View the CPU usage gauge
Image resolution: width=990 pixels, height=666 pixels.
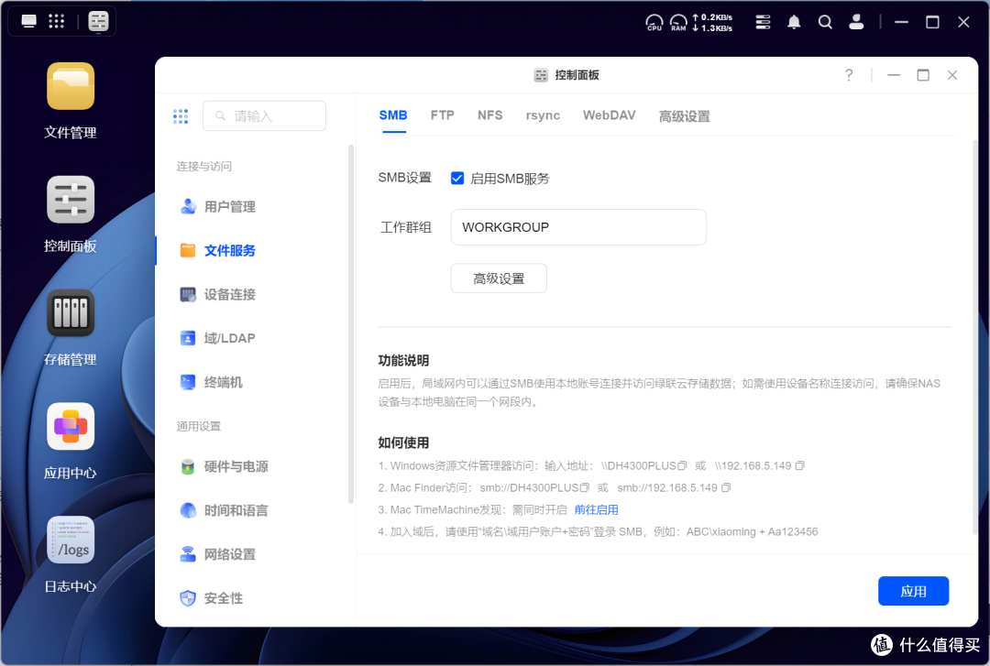pyautogui.click(x=654, y=23)
